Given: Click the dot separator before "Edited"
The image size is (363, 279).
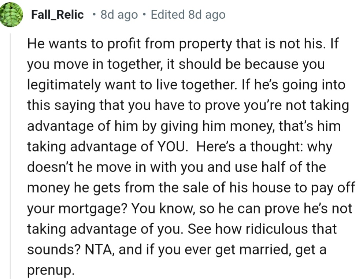Looking at the screenshot, I should pos(144,15).
